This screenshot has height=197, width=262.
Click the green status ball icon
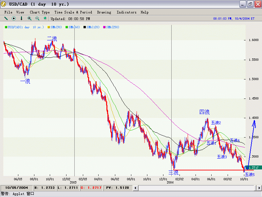pos(45,18)
